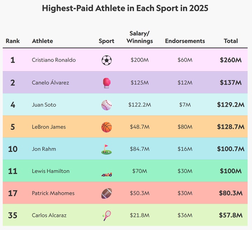Click the basketball icon
This screenshot has width=252, height=230.
106,127
